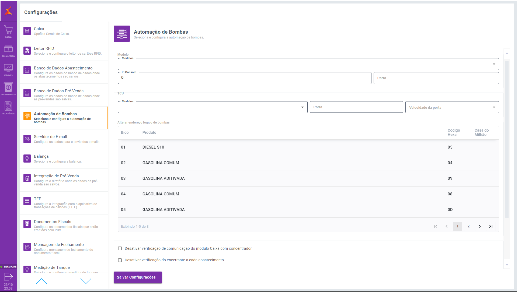Screen dimensions: 518x292
Task: Open the Relatórios sidebar icon
Action: click(x=8, y=108)
